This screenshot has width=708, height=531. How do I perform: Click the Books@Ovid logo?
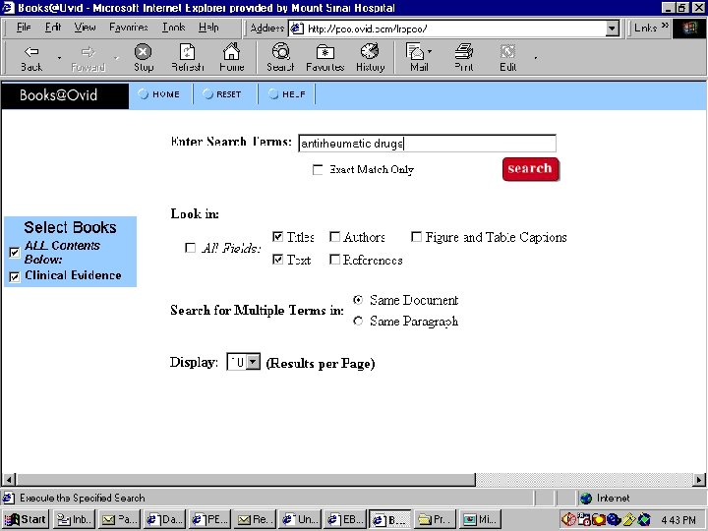tap(65, 95)
